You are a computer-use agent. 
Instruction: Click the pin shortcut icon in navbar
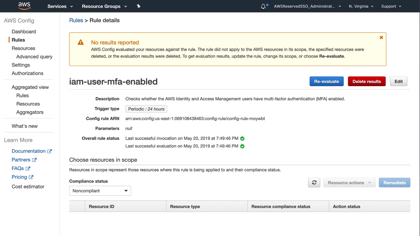pos(138,6)
